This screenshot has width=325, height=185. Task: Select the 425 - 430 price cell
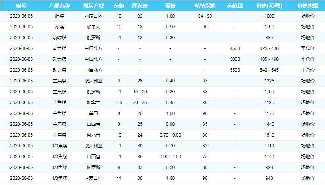269,48
